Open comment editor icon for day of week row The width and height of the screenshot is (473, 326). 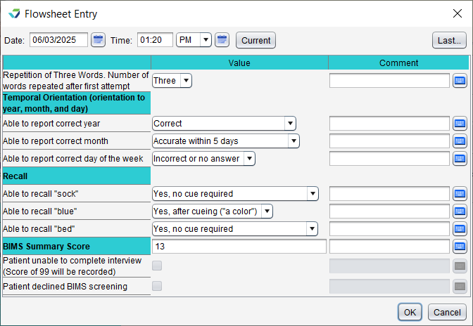(x=460, y=159)
